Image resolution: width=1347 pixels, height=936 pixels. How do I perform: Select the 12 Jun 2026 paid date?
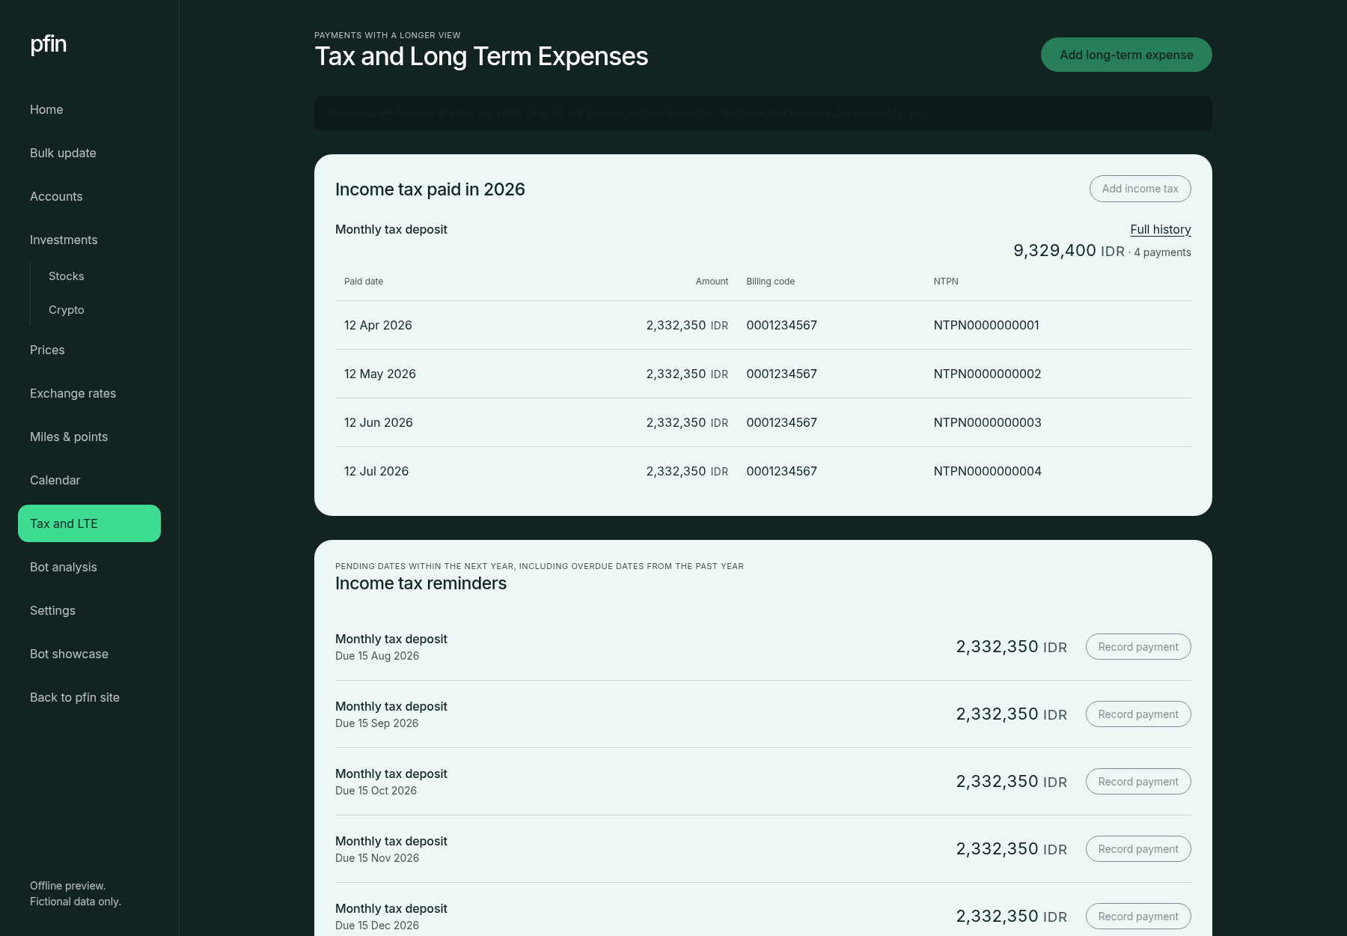(x=379, y=422)
